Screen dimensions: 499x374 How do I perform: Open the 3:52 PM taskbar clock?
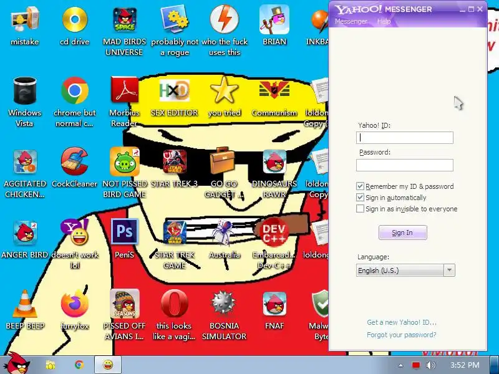(465, 365)
